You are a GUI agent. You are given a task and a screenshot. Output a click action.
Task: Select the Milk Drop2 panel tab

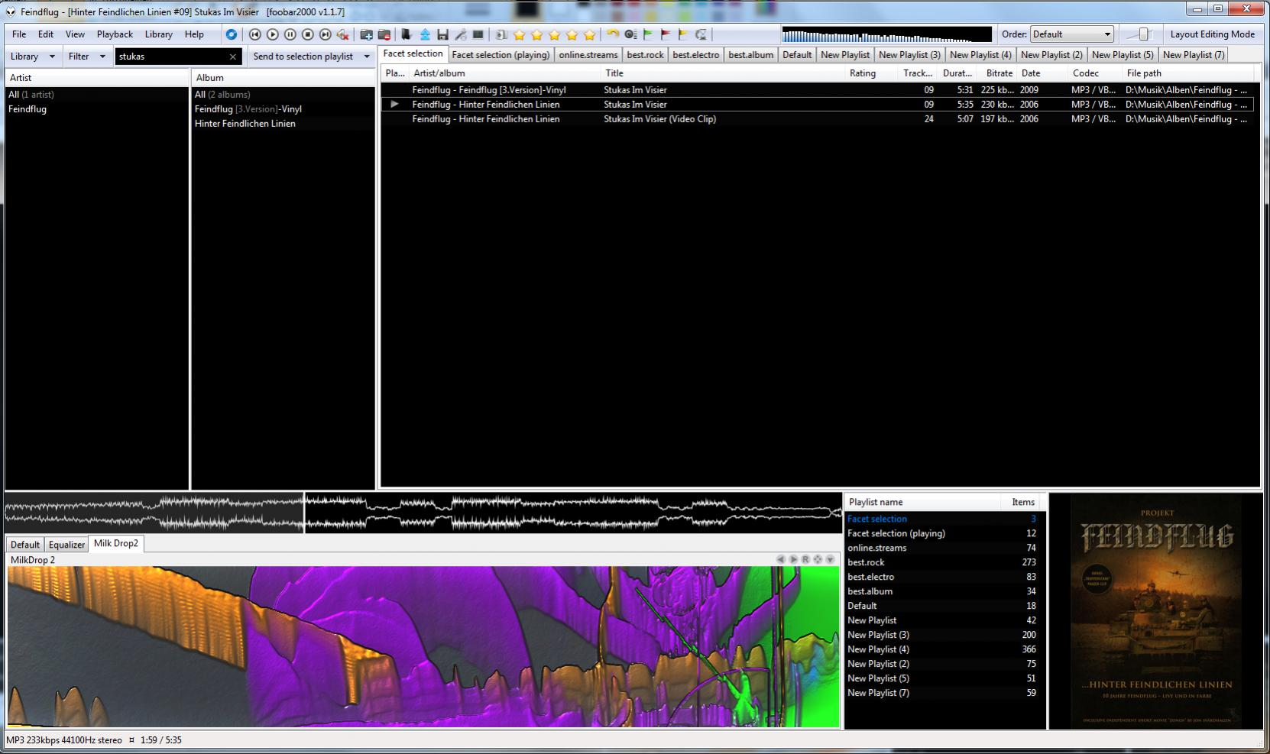coord(116,543)
